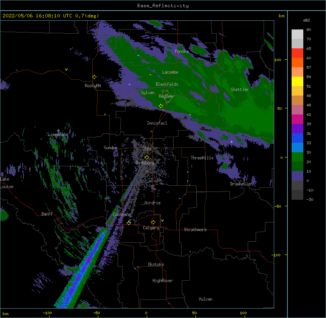
Task: Select the dark orange 60-57 dBZ swatch
Action: [x=297, y=62]
